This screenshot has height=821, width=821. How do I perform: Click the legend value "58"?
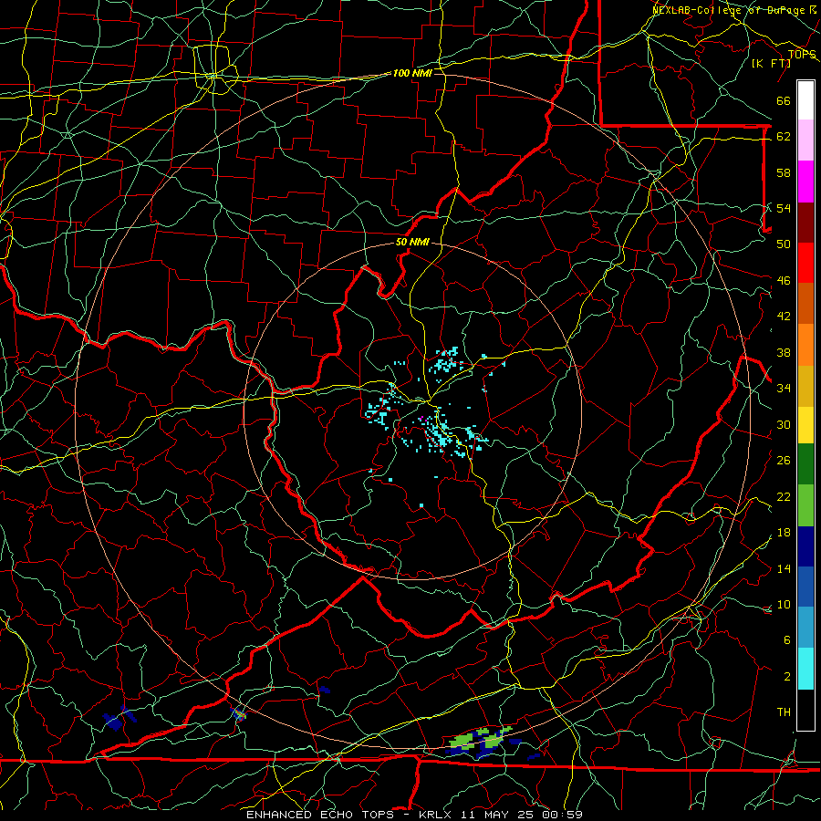tap(784, 172)
